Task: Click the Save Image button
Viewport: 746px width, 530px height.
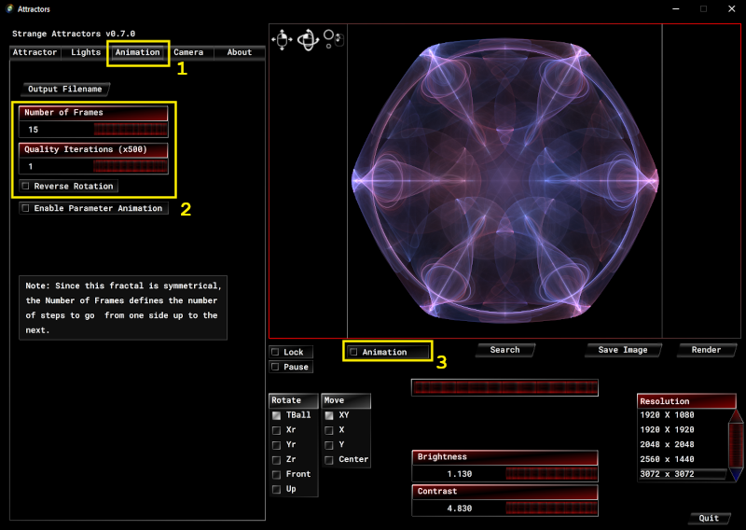Action: click(x=623, y=350)
